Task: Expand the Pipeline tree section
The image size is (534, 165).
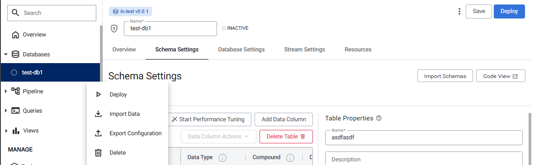Action: tap(6, 91)
